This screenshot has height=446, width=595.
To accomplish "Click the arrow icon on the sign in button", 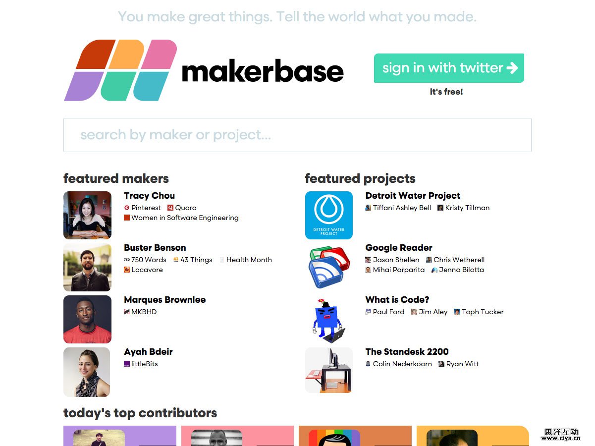I will pyautogui.click(x=511, y=68).
